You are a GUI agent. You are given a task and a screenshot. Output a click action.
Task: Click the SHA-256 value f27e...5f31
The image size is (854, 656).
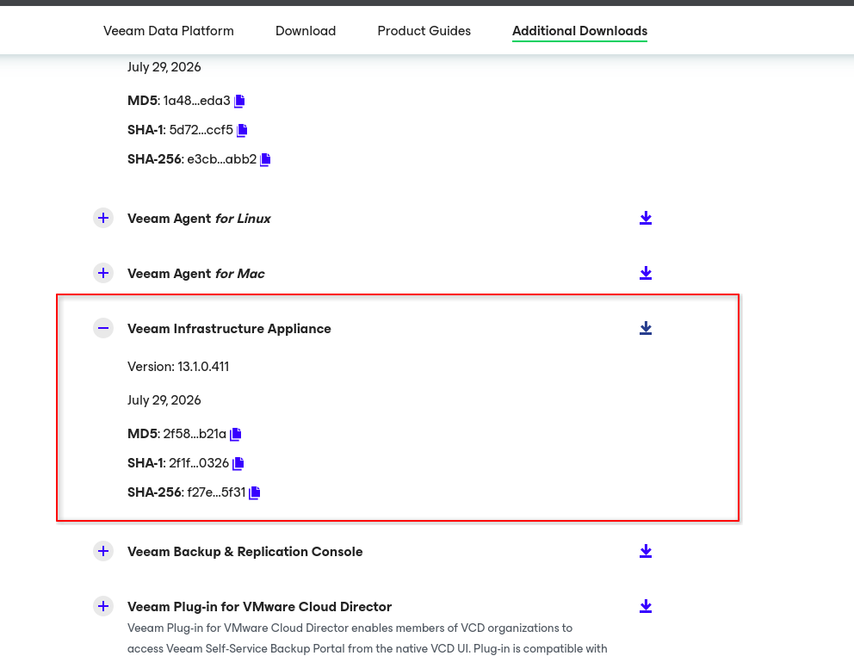[x=216, y=493]
